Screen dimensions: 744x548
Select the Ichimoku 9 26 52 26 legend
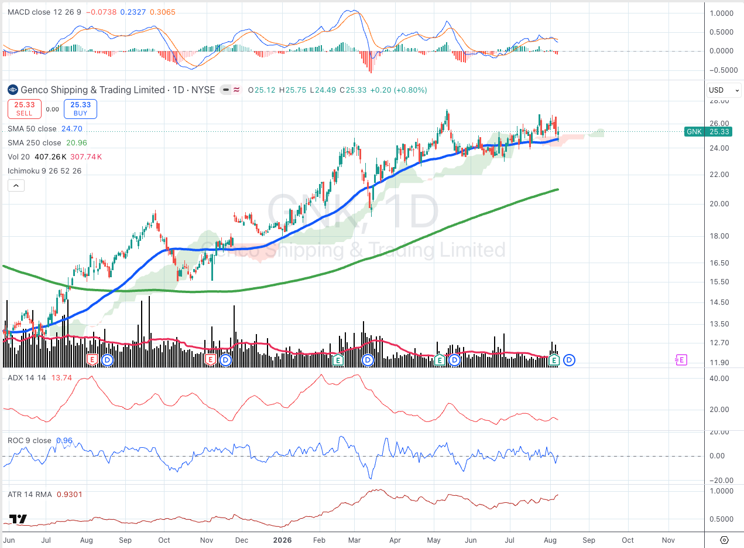44,171
